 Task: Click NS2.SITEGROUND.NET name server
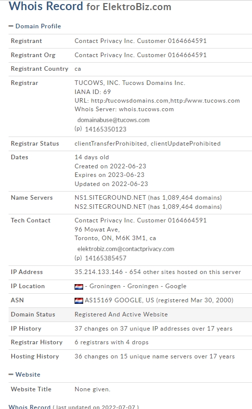click(110, 207)
